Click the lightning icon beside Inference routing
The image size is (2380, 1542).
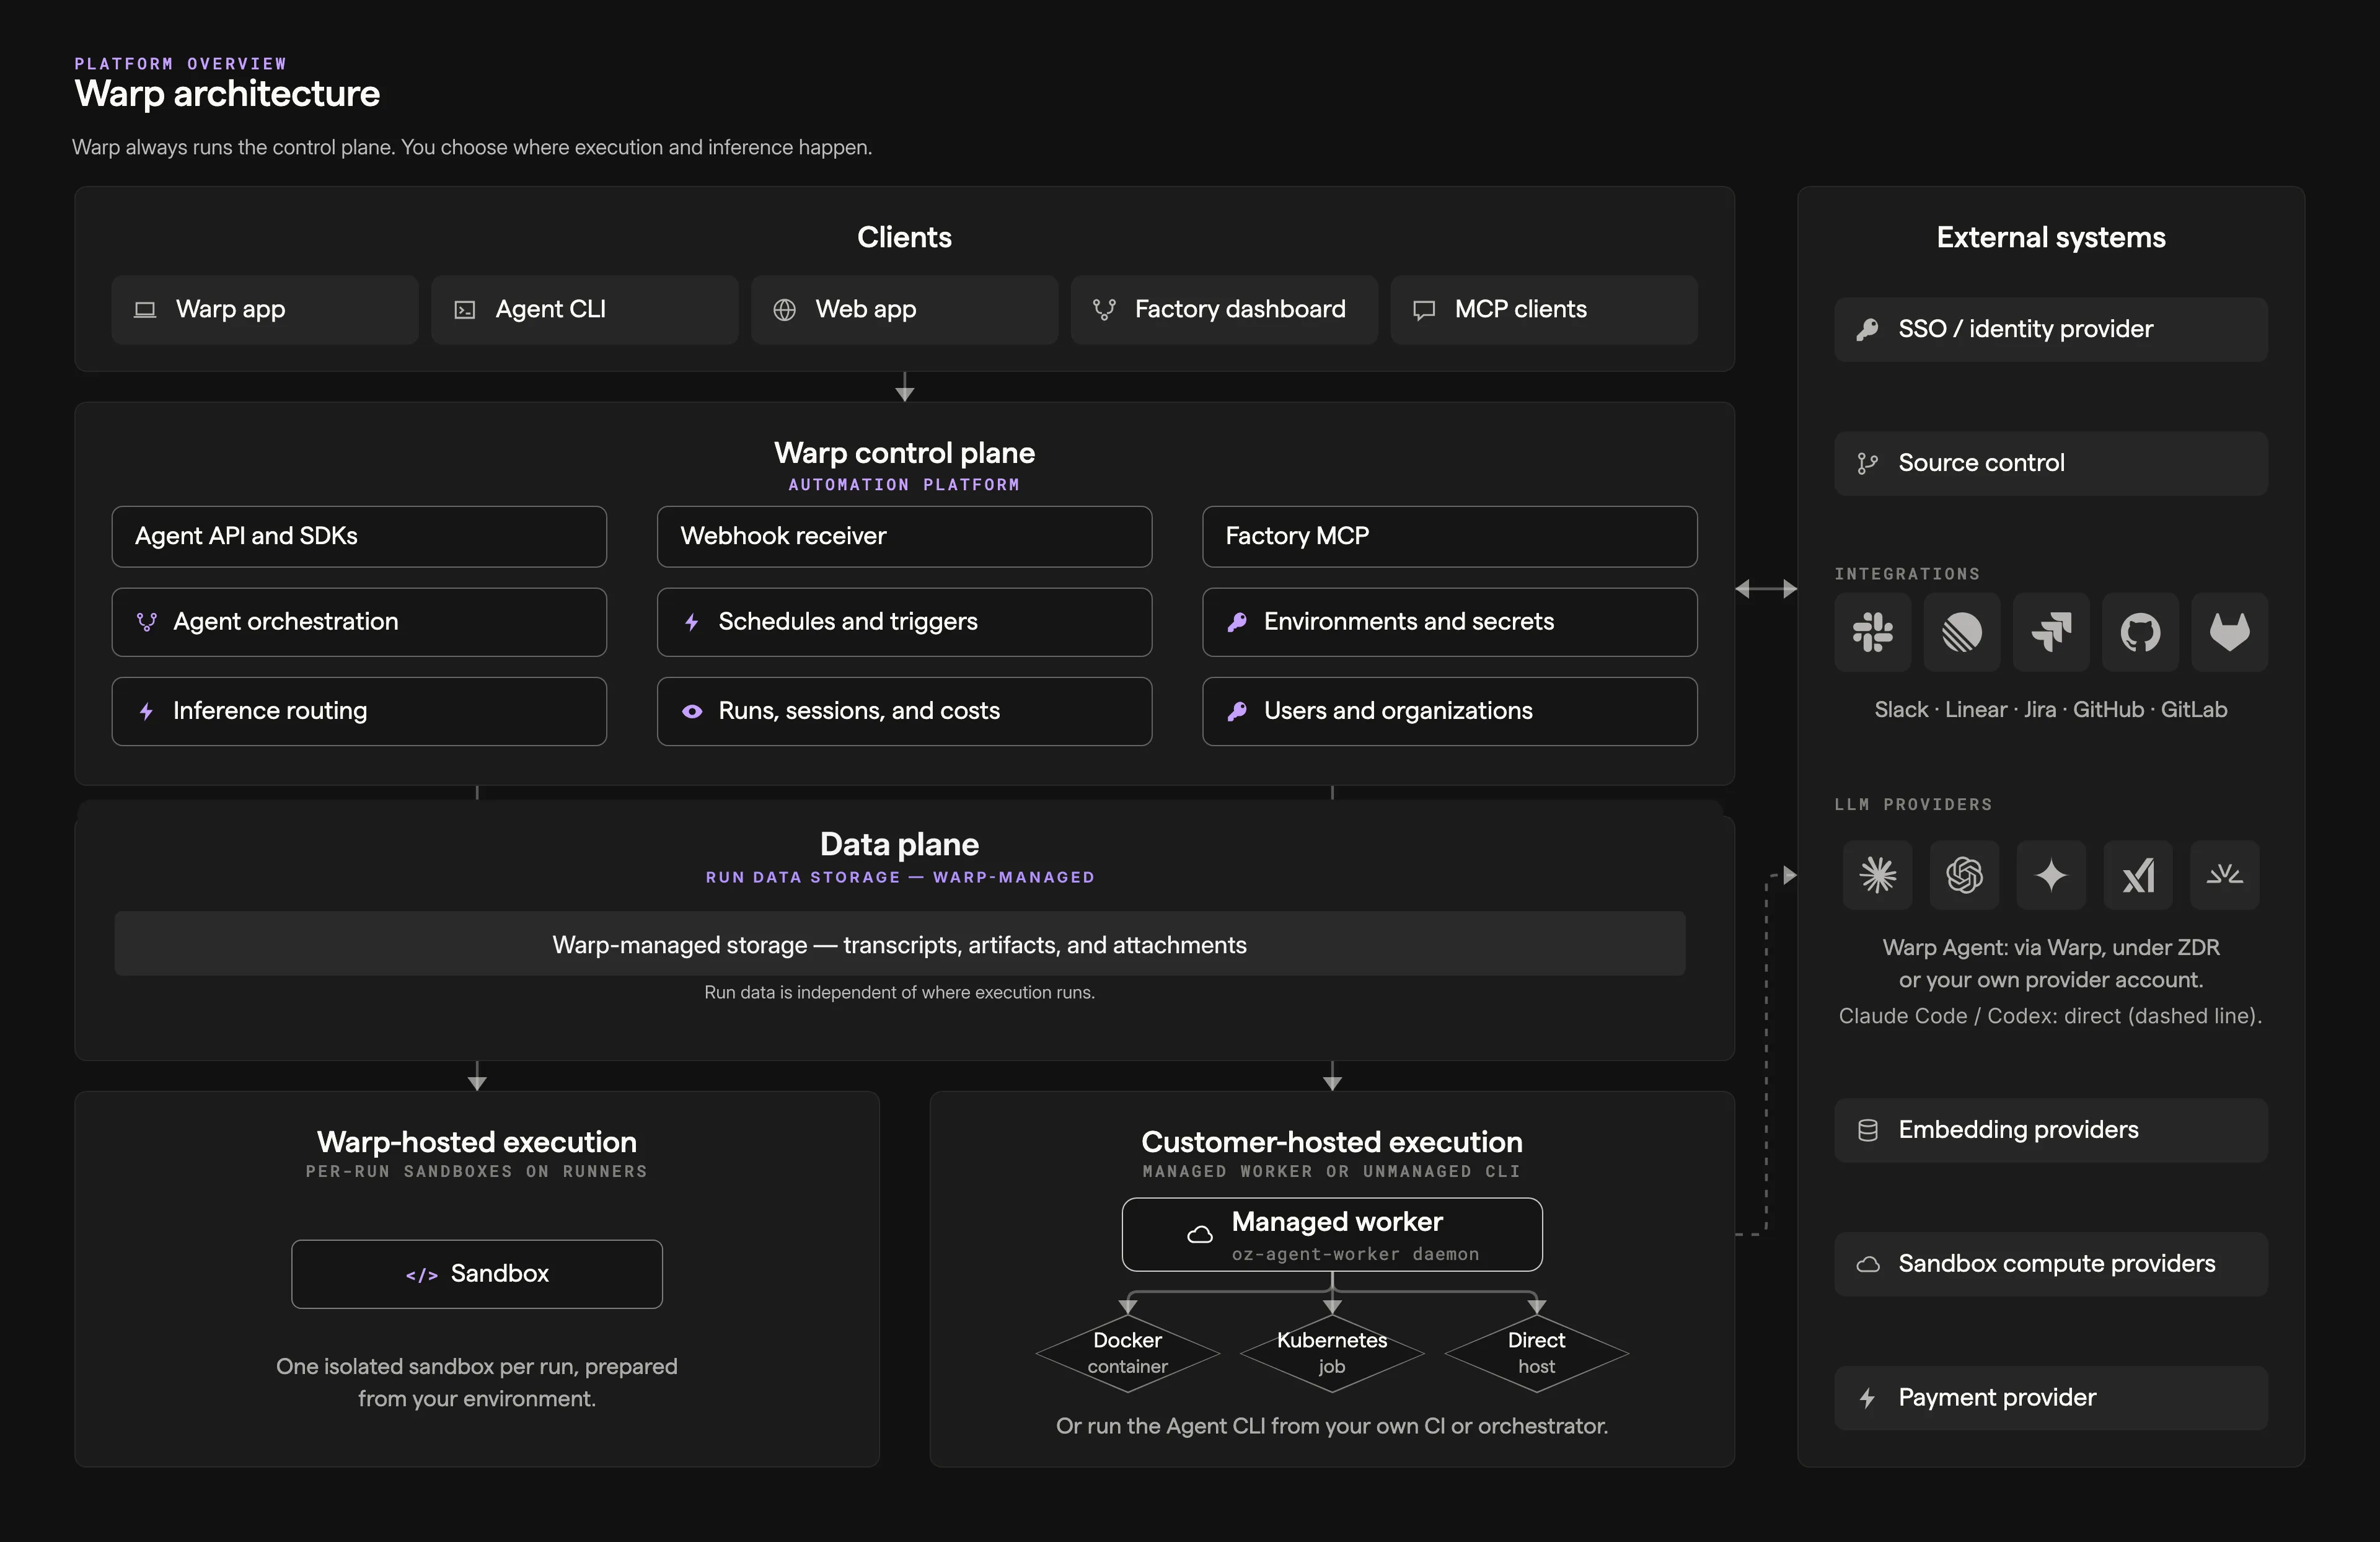[146, 711]
